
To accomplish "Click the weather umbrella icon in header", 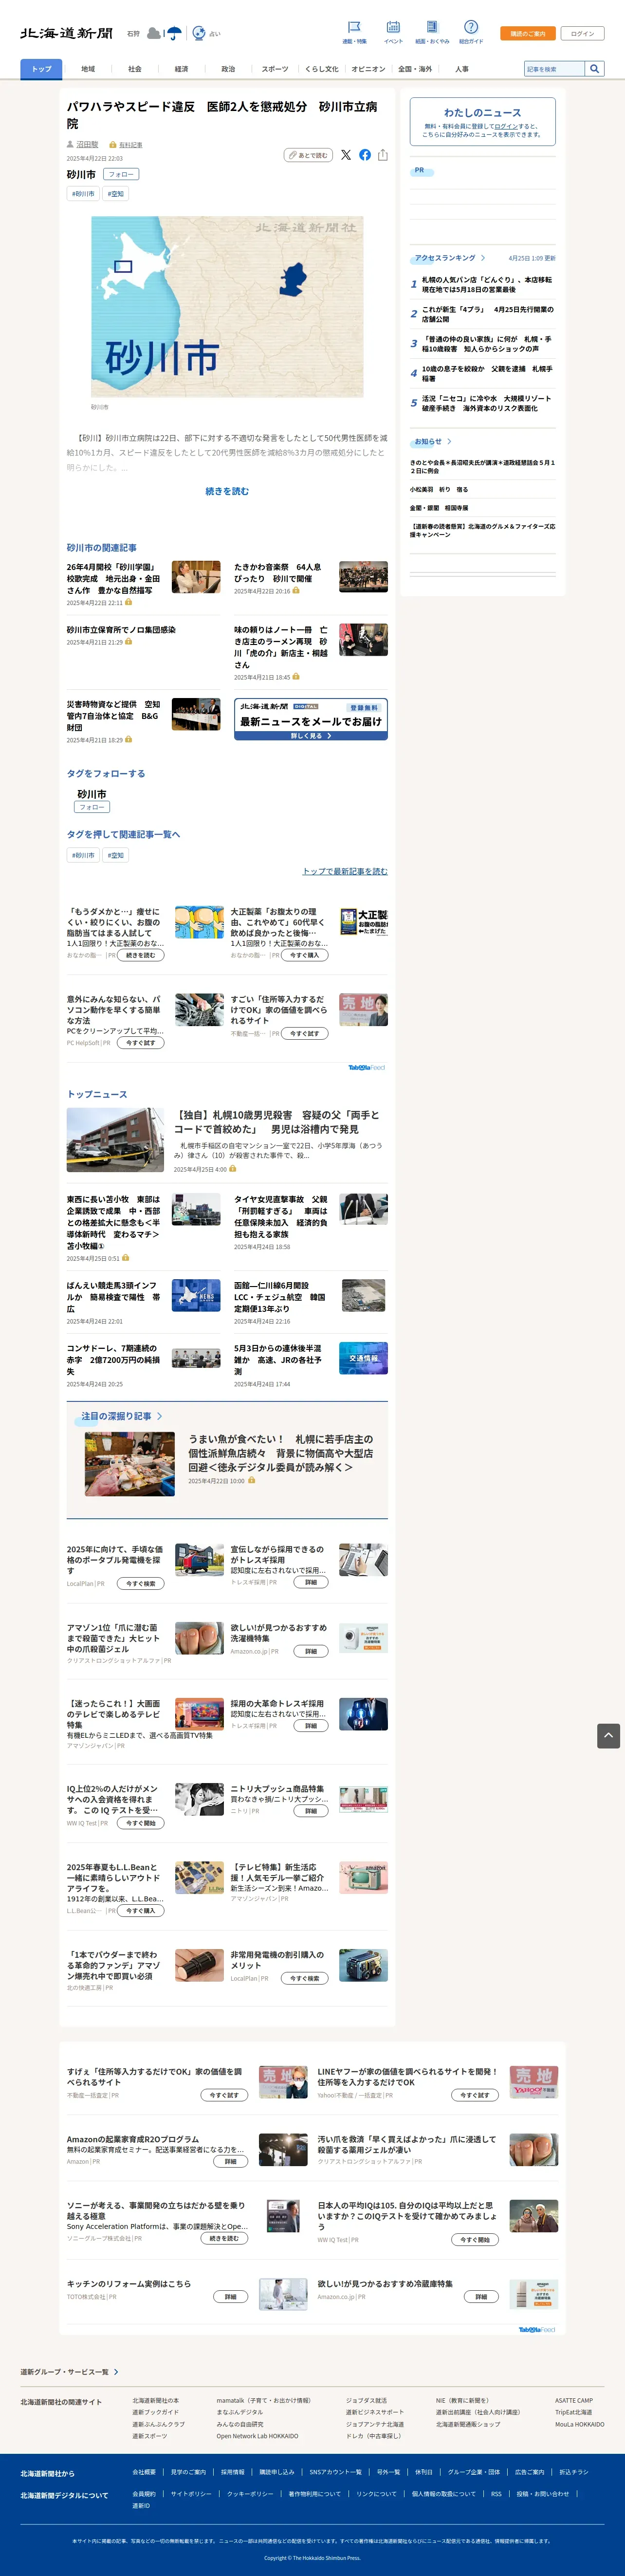I will coord(175,33).
